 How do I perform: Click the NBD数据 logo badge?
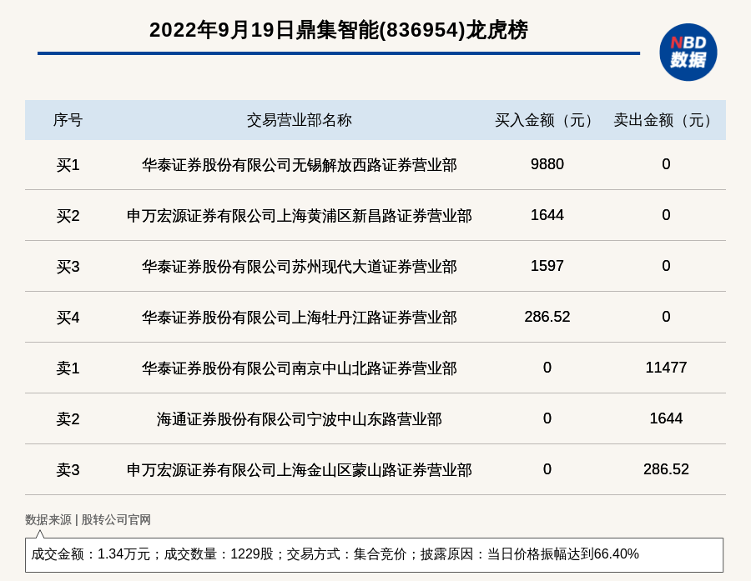pyautogui.click(x=688, y=53)
